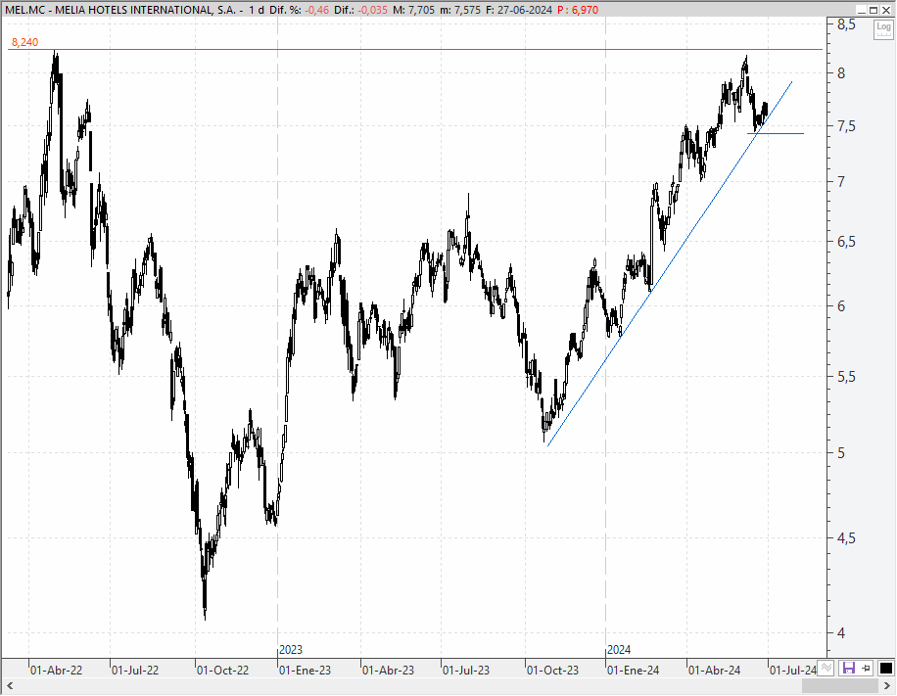Click the 01-Jul-22 date axis label

pyautogui.click(x=135, y=670)
